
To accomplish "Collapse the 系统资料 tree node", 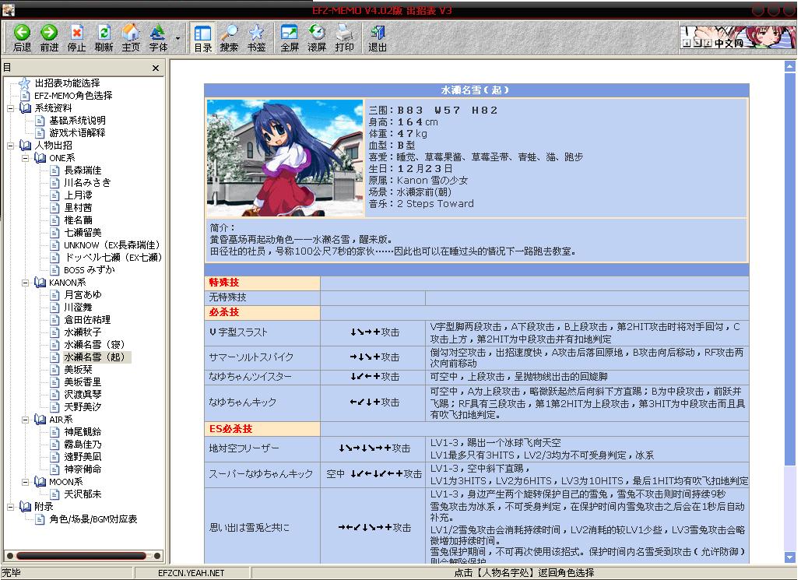I will point(10,108).
